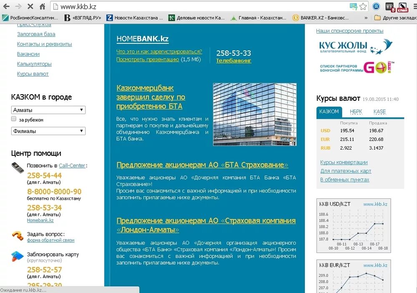The width and height of the screenshot is (417, 293).
Task: Click the KKB USD/KZT rate chart
Action: (354, 225)
